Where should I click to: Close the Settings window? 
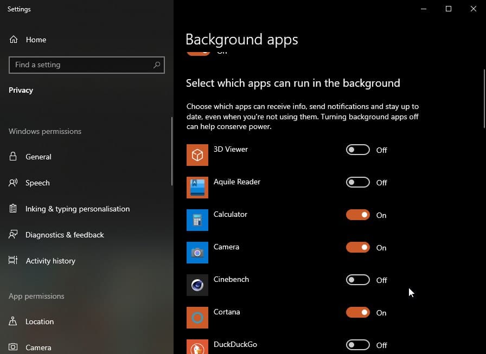(x=474, y=9)
